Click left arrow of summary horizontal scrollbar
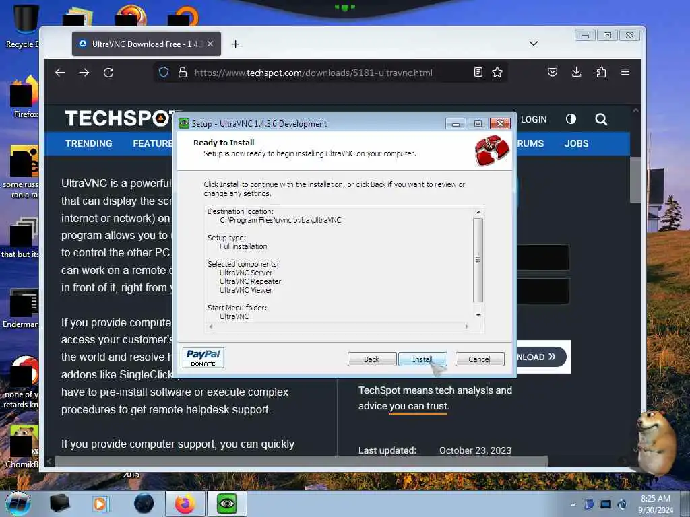This screenshot has height=517, width=690. [211, 326]
